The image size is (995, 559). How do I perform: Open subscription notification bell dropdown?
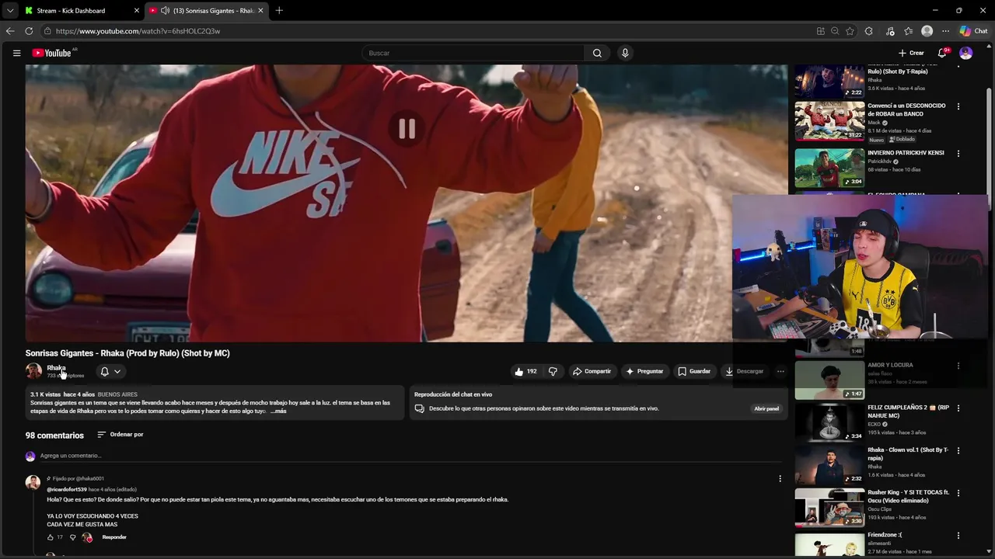pos(110,371)
